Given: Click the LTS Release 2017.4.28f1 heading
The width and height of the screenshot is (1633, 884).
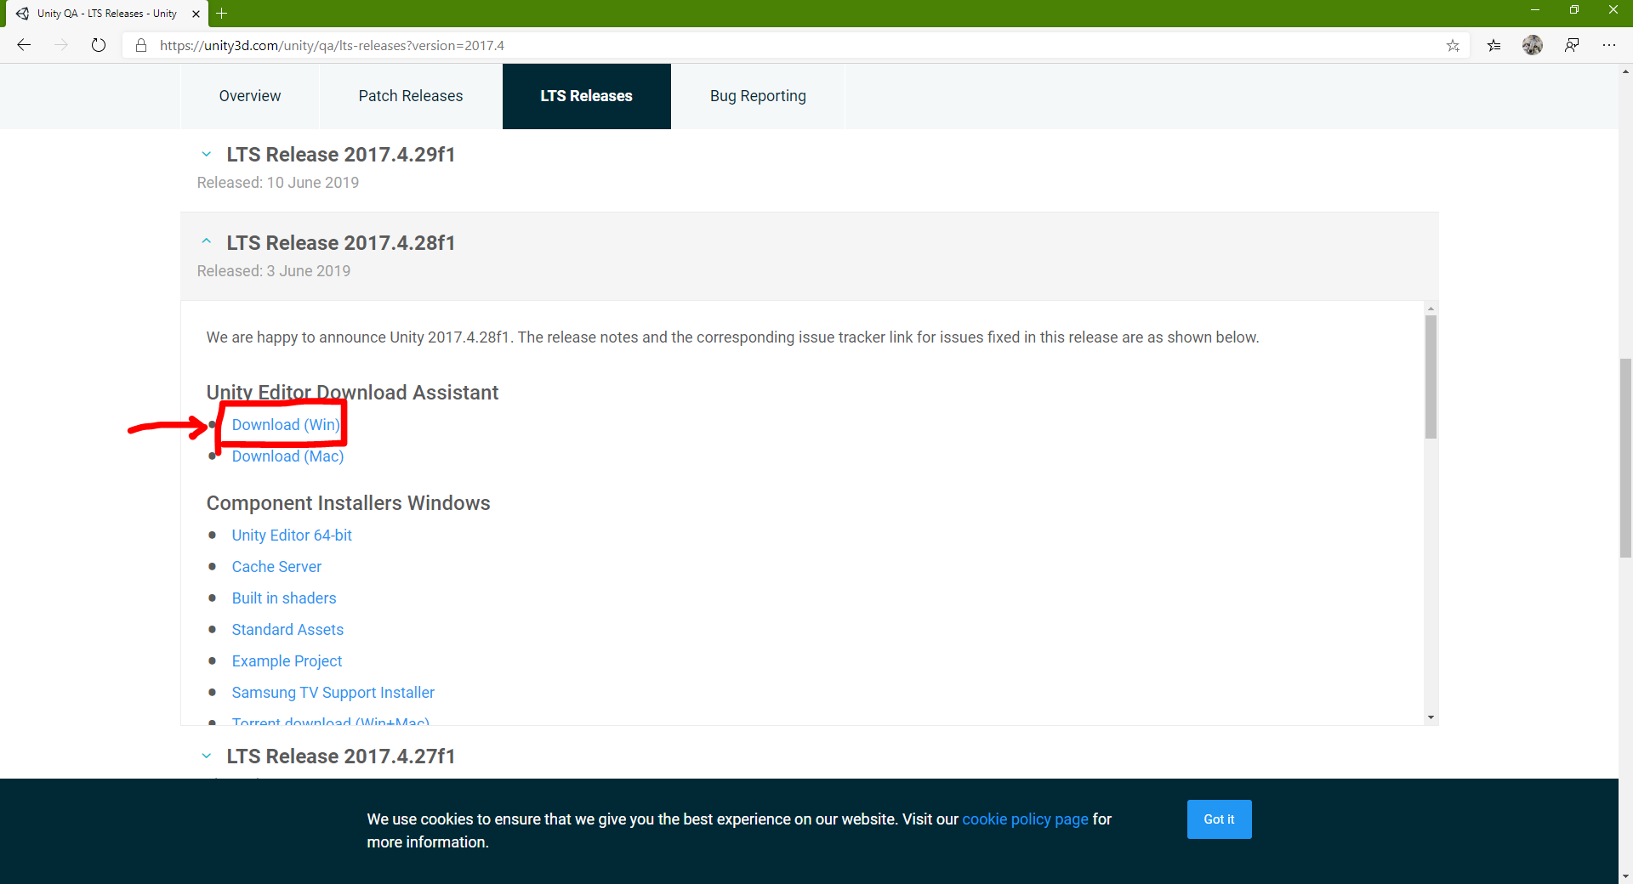Looking at the screenshot, I should click(x=340, y=242).
